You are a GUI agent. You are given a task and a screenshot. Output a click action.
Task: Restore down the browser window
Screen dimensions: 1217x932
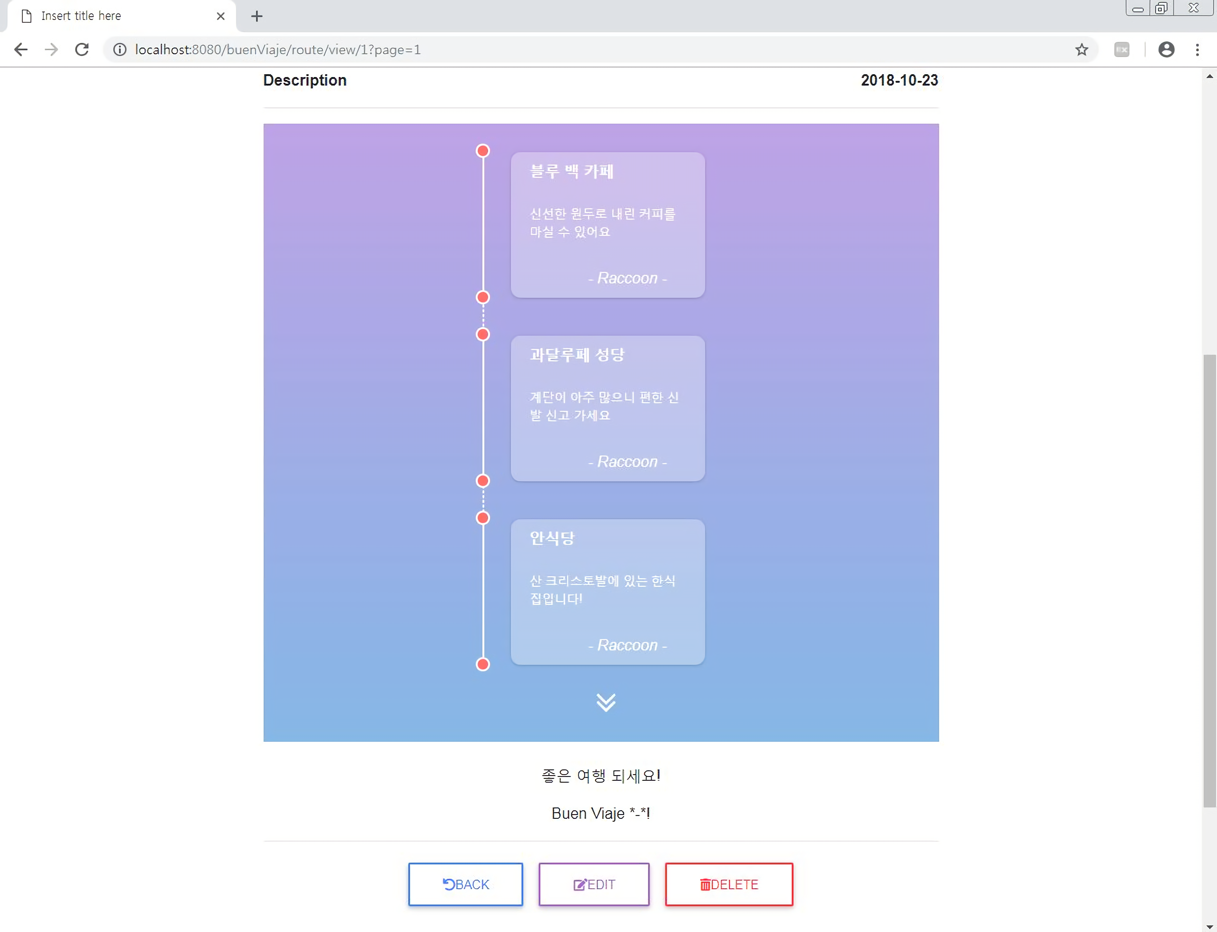(1161, 9)
